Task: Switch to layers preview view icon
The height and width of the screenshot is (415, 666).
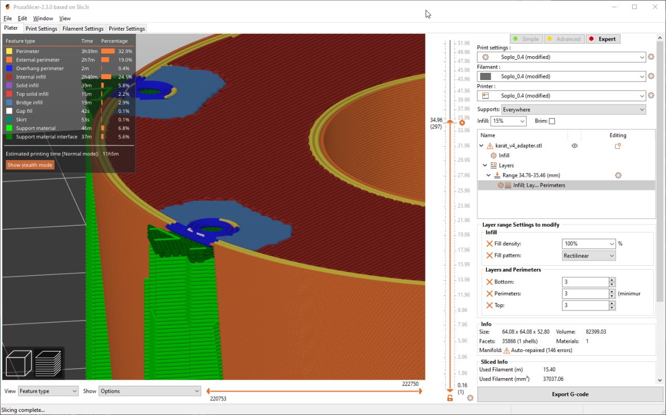Action: coord(48,363)
